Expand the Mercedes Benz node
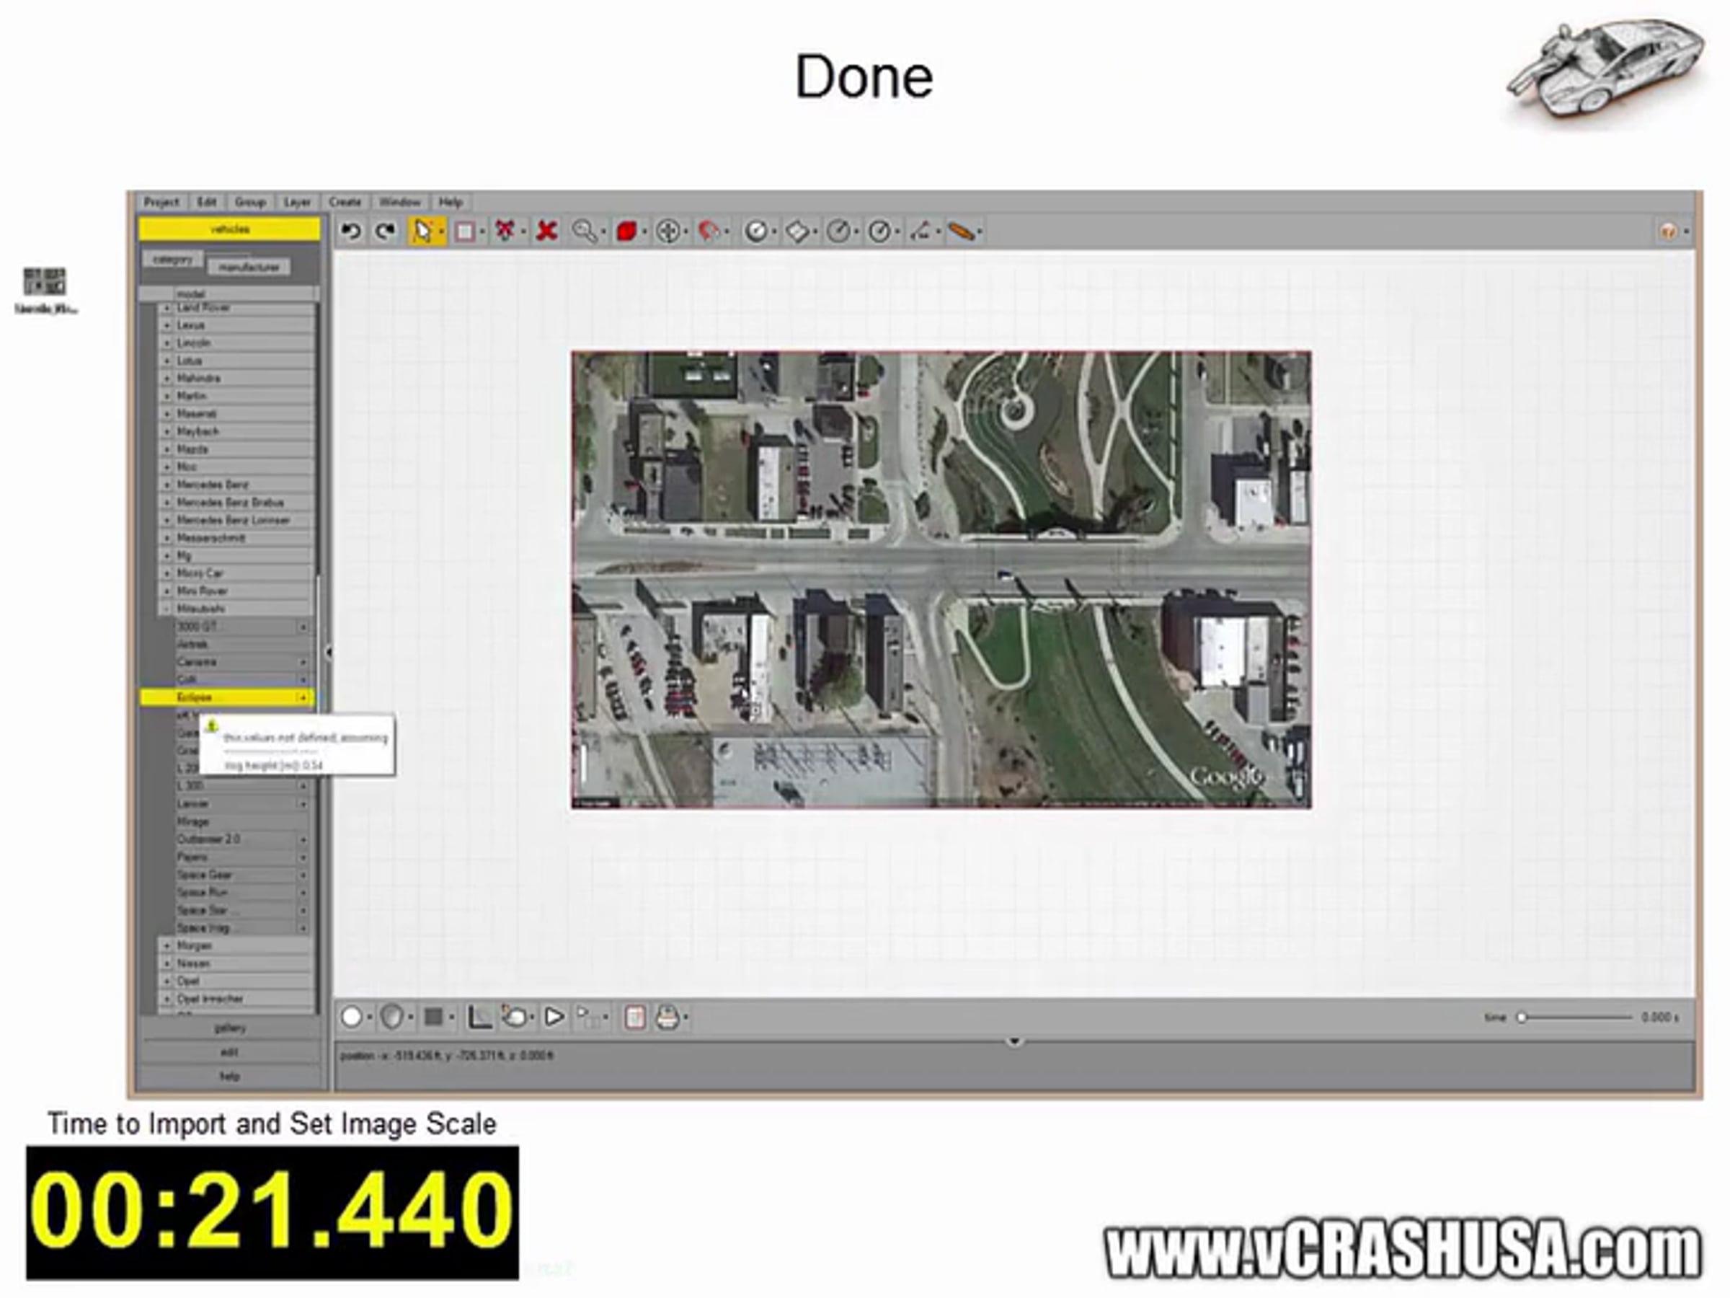The height and width of the screenshot is (1298, 1730). 167,485
